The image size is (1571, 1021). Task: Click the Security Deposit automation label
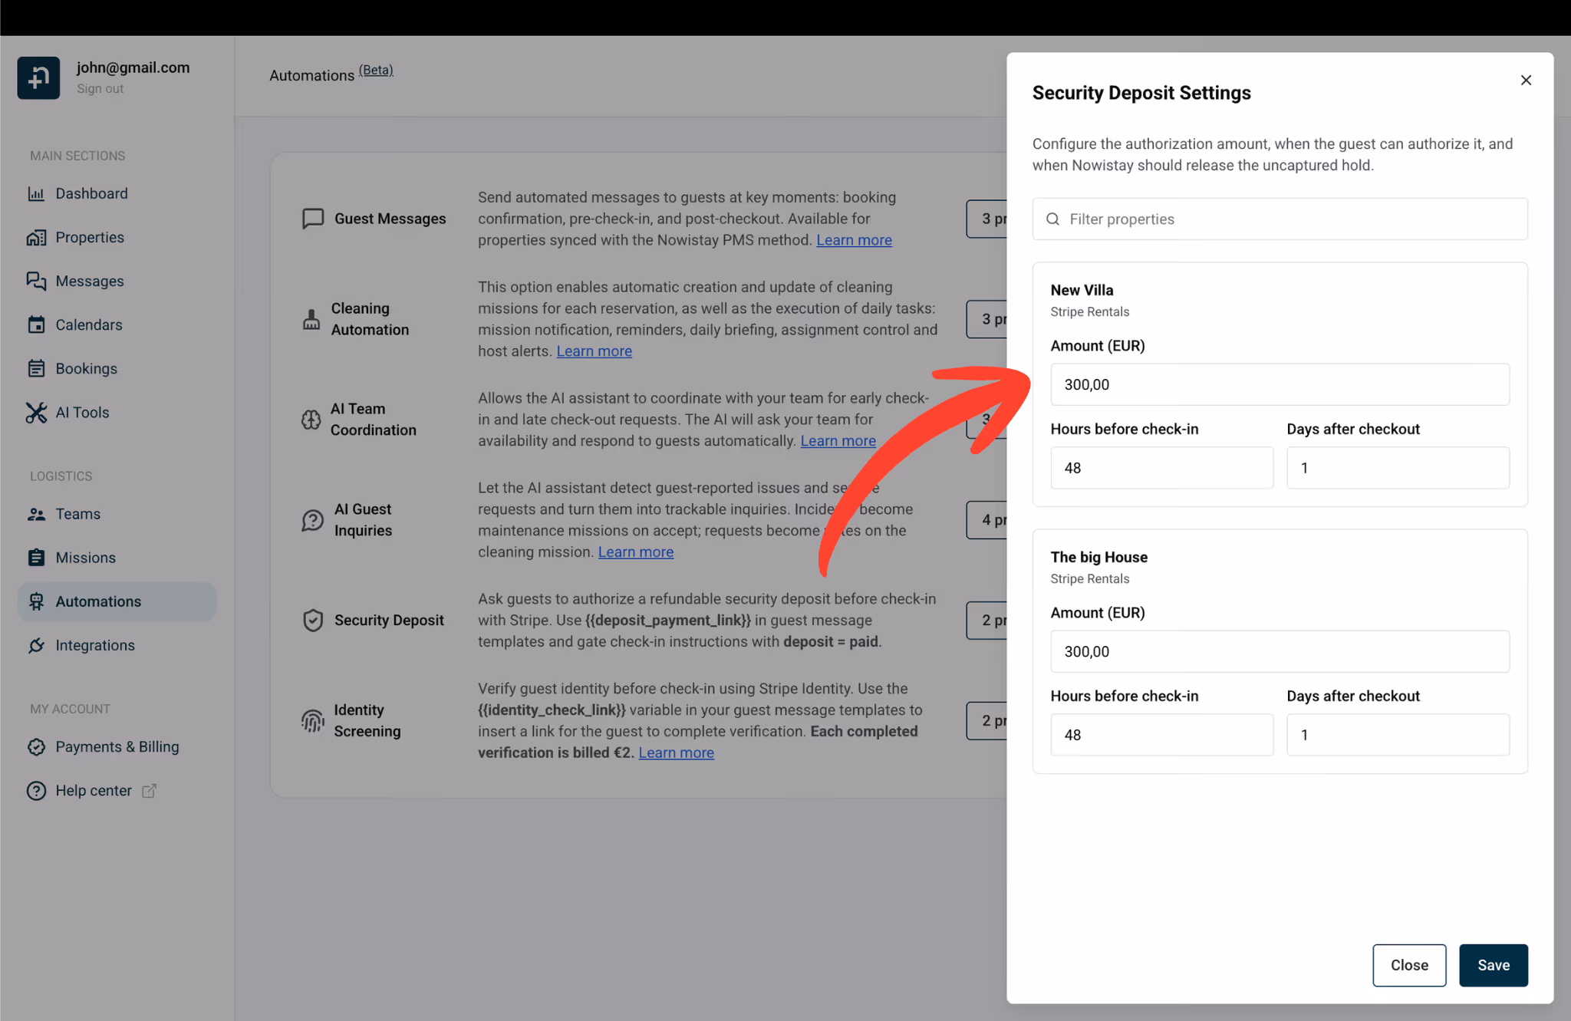[389, 620]
